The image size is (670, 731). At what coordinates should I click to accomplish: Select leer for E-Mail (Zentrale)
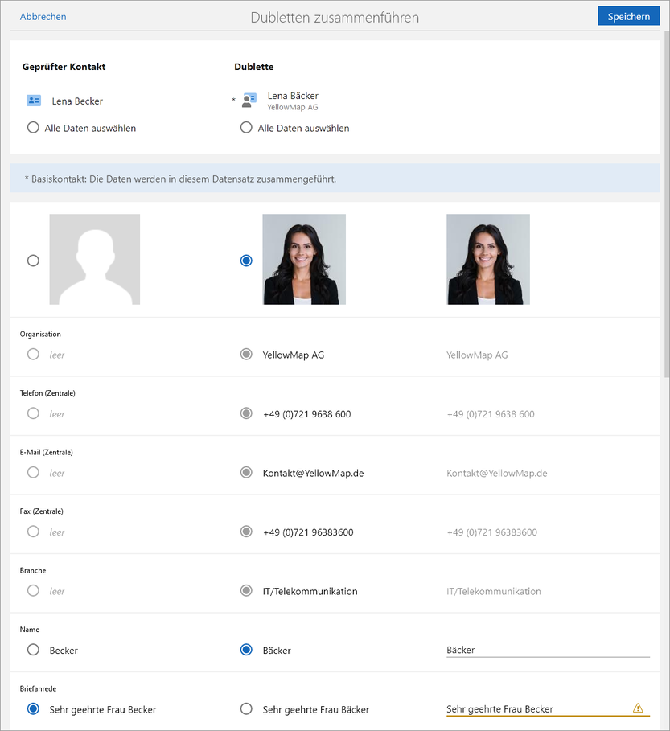coord(33,472)
